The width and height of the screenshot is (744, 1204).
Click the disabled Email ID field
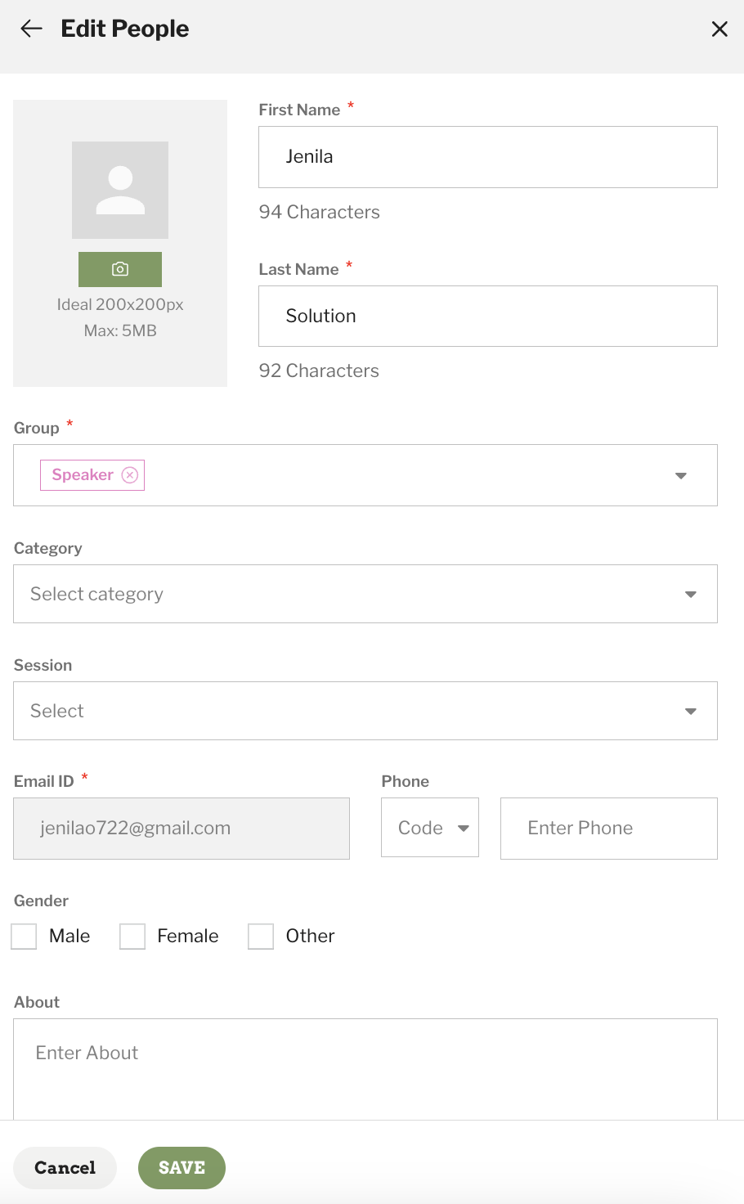click(x=182, y=829)
